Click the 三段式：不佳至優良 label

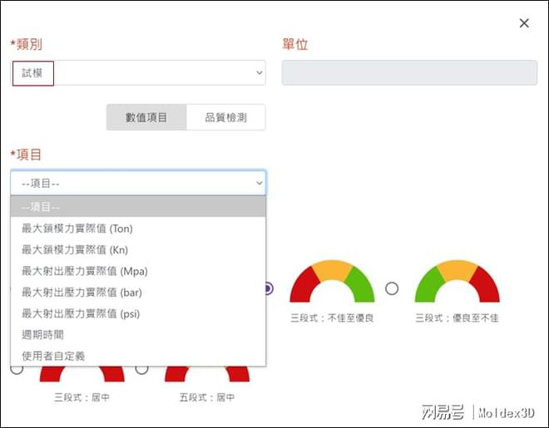click(332, 317)
